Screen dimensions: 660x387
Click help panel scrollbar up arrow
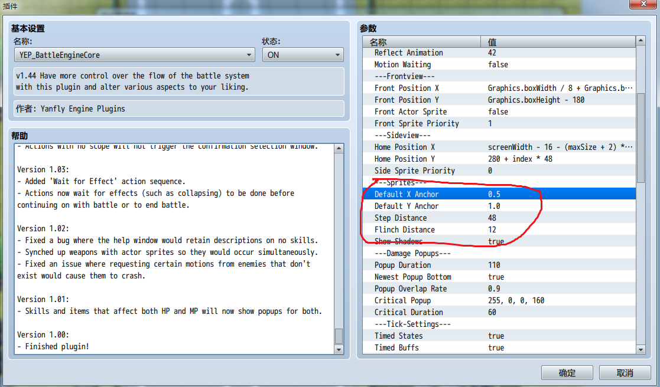[339, 149]
